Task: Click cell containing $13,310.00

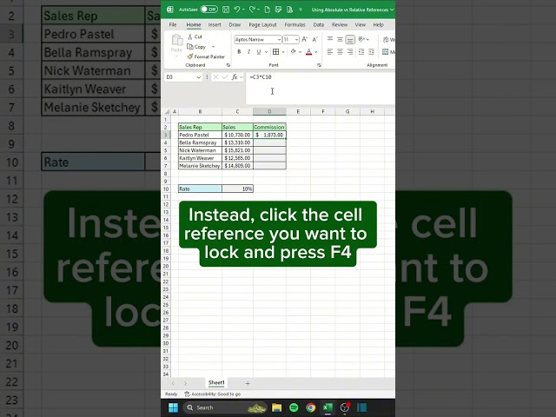Action: pyautogui.click(x=237, y=142)
